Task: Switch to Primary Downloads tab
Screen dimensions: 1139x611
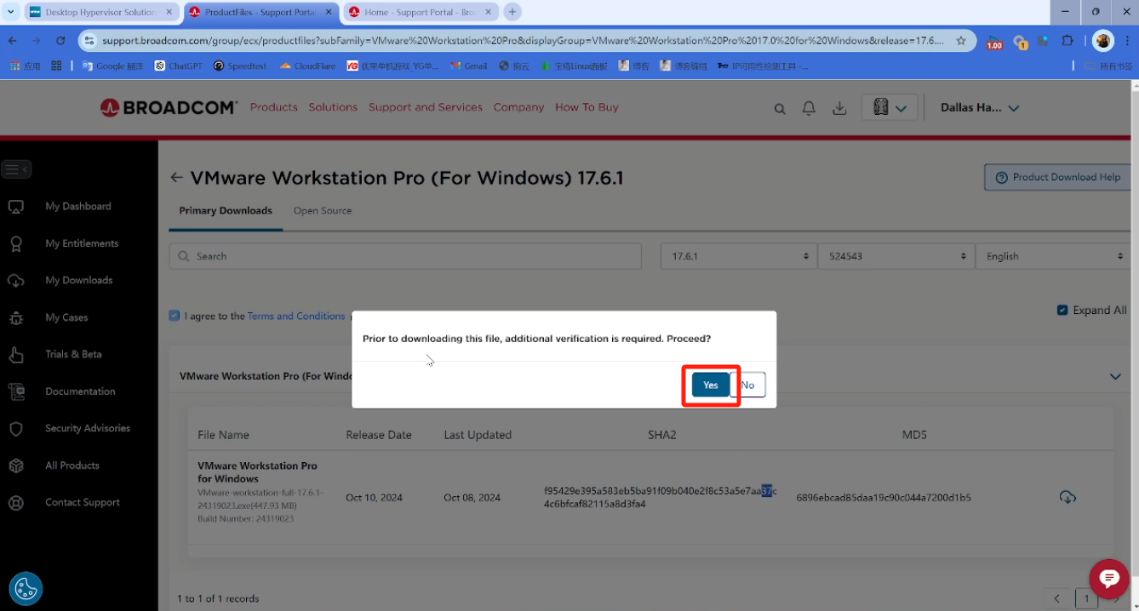Action: (226, 210)
